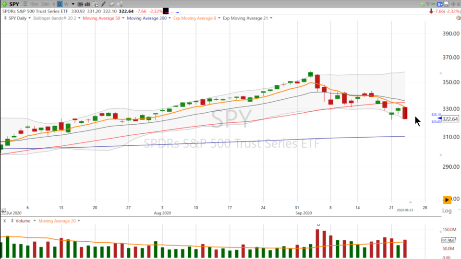Click the orange dots next to the black box
This screenshot has width=461, height=259.
coord(172,12)
